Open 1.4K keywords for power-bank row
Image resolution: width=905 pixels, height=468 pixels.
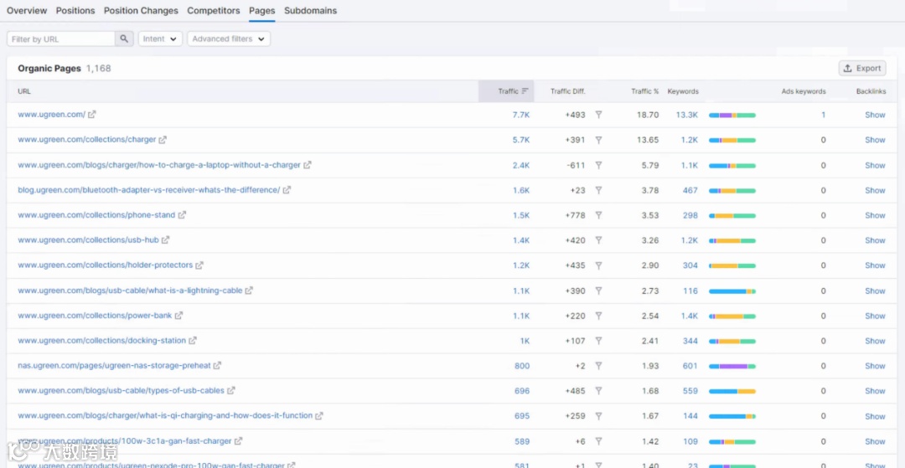click(x=689, y=316)
